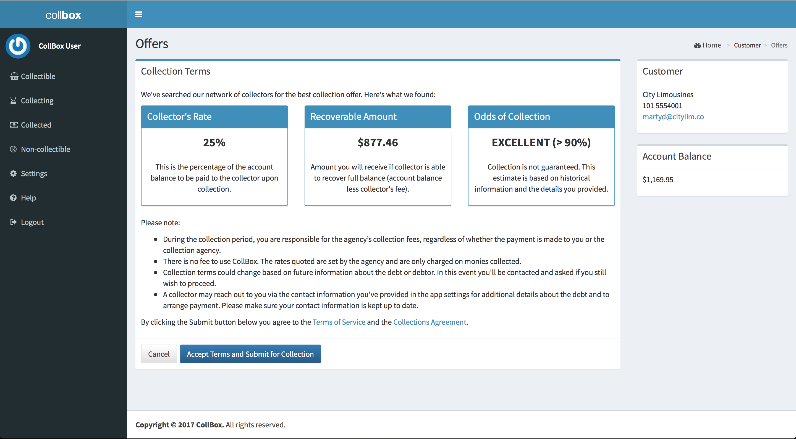The image size is (796, 439).
Task: Toggle the hamburger sidebar menu icon
Action: pyautogui.click(x=139, y=14)
